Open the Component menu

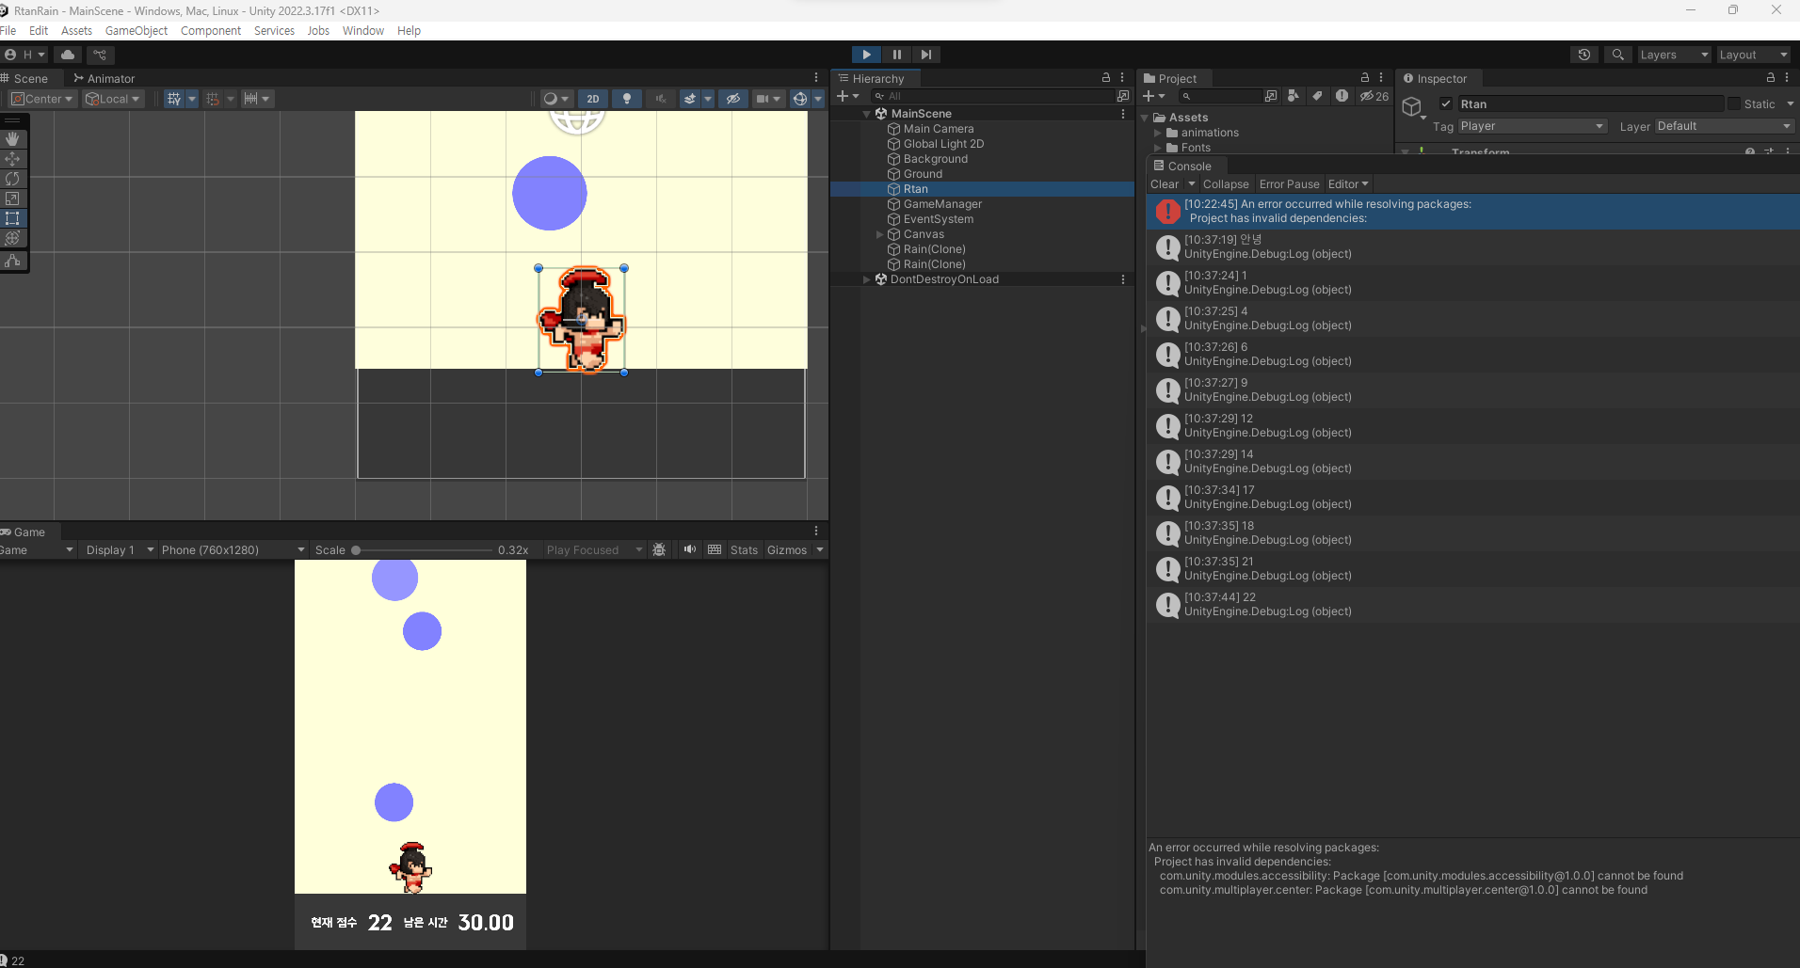211,31
